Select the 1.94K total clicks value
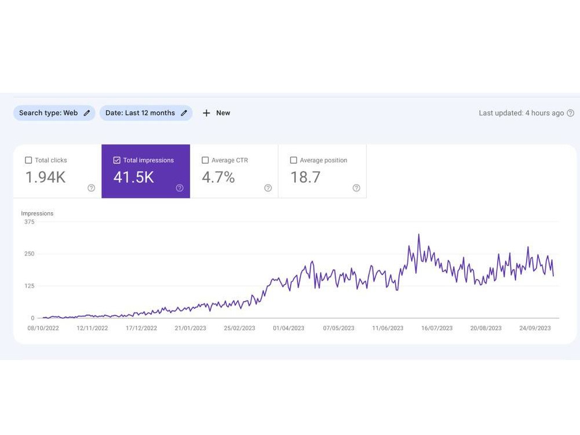The width and height of the screenshot is (580, 435). [x=45, y=177]
